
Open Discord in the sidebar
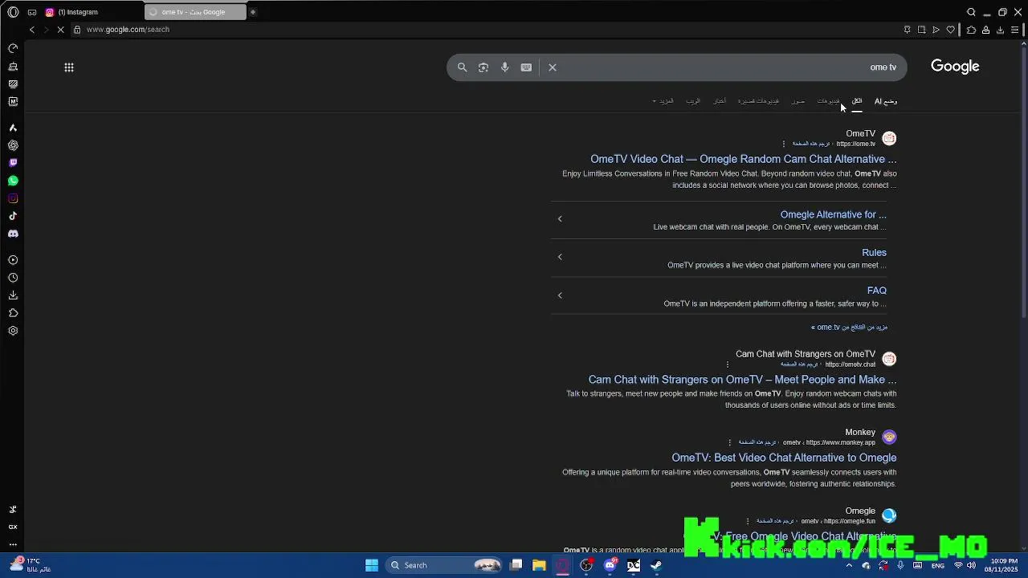[13, 234]
